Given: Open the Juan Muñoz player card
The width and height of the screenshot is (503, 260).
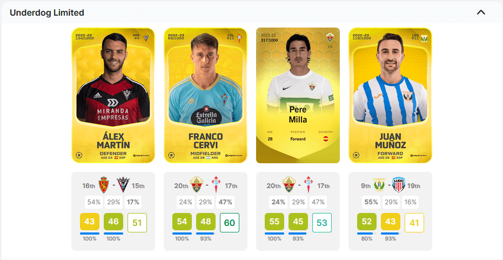Looking at the screenshot, I should pos(390,95).
